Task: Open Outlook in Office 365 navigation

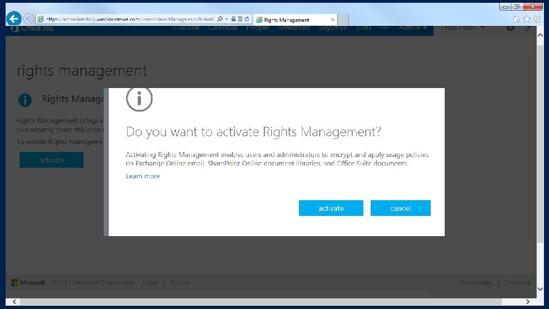Action: coord(187,28)
